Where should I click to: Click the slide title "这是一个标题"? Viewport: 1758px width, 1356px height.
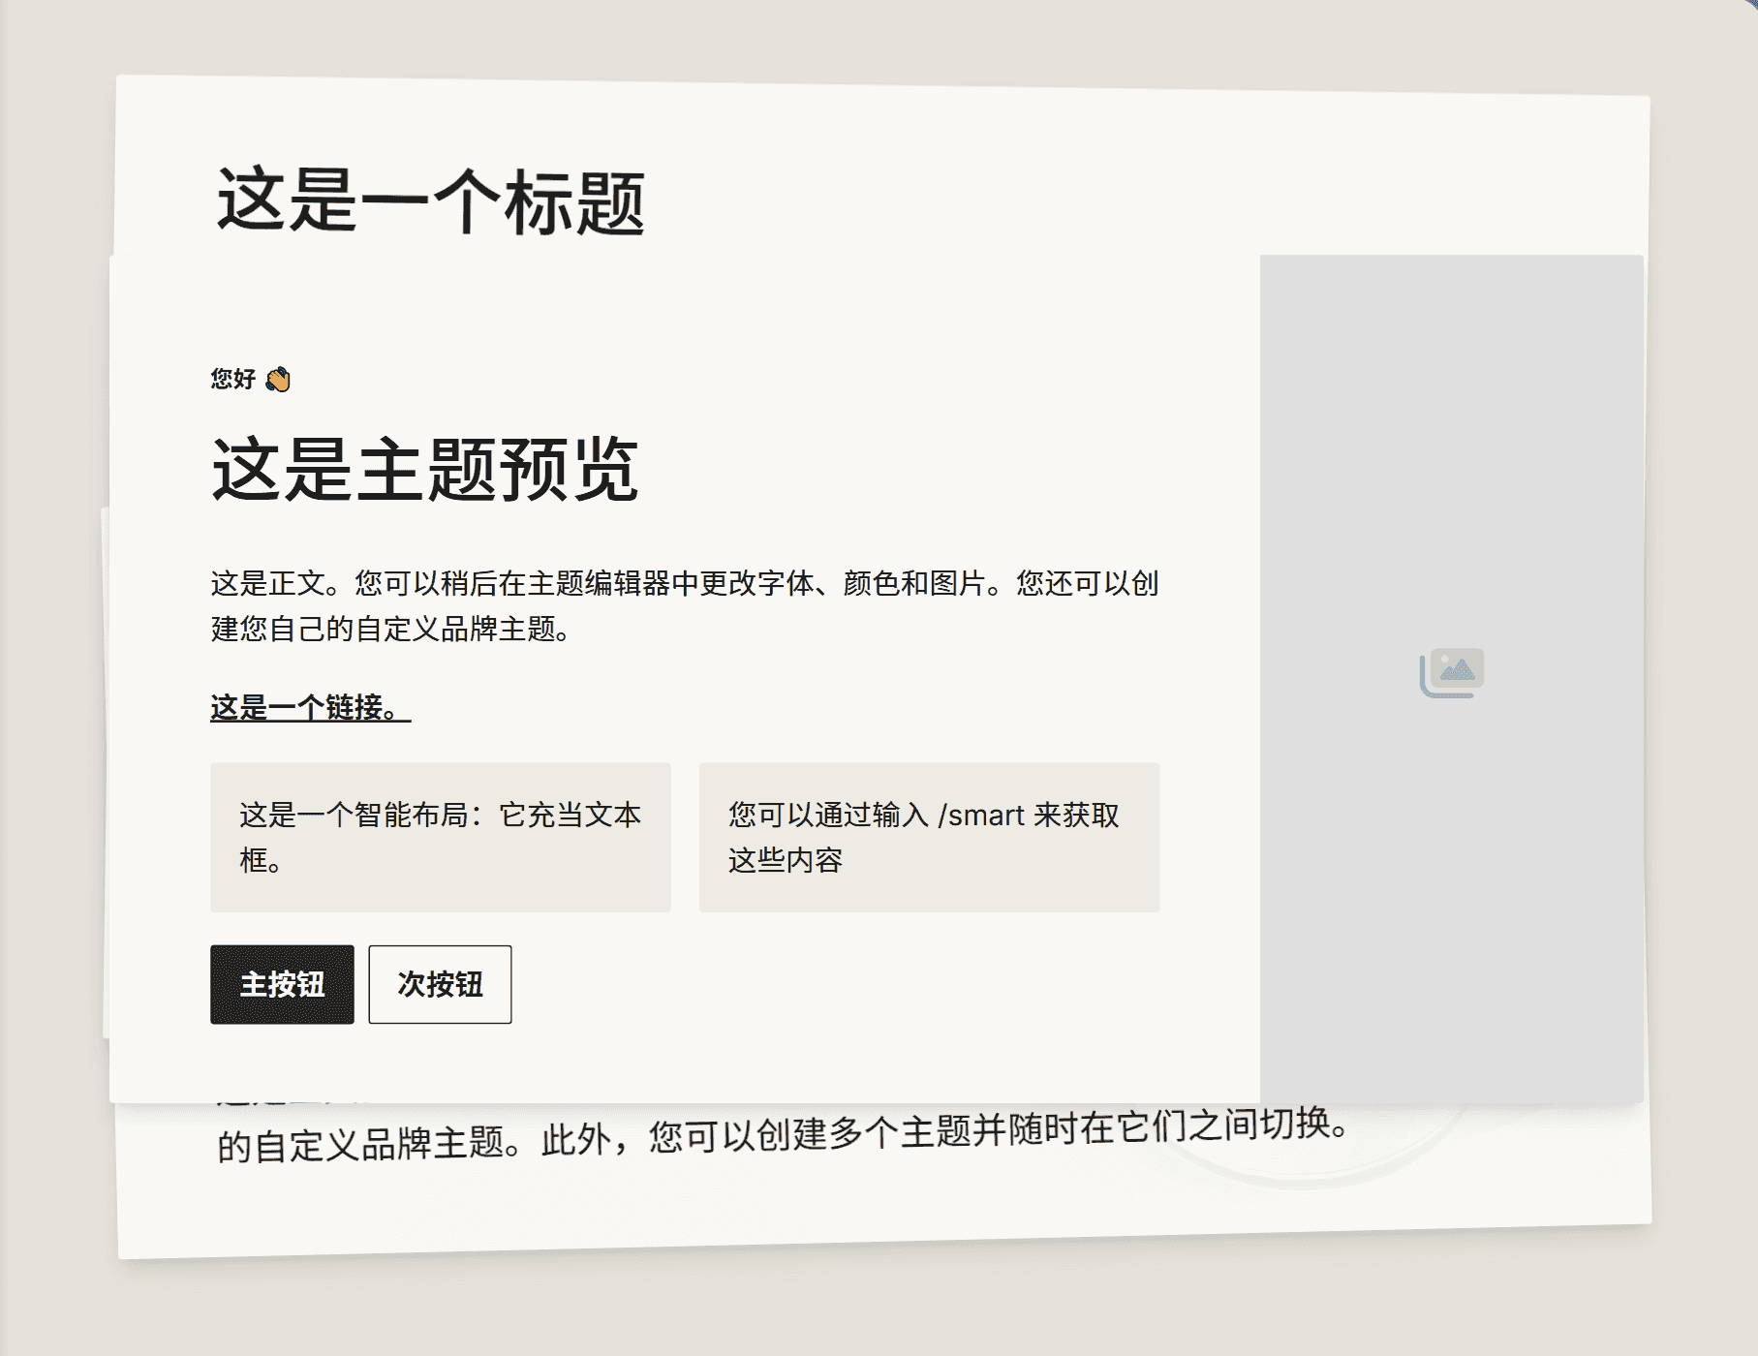pyautogui.click(x=430, y=202)
